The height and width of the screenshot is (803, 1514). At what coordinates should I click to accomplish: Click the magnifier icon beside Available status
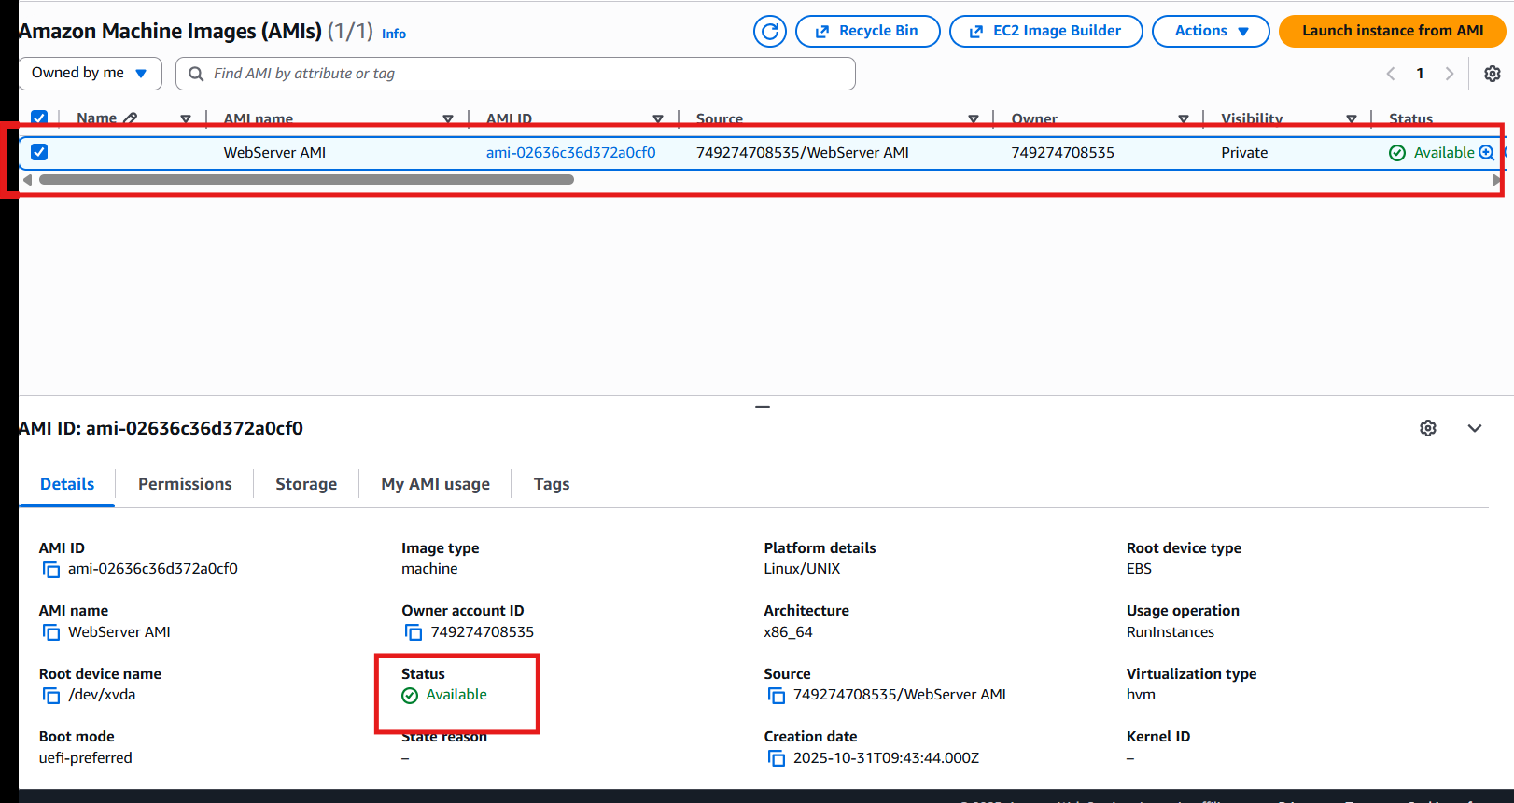1486,153
